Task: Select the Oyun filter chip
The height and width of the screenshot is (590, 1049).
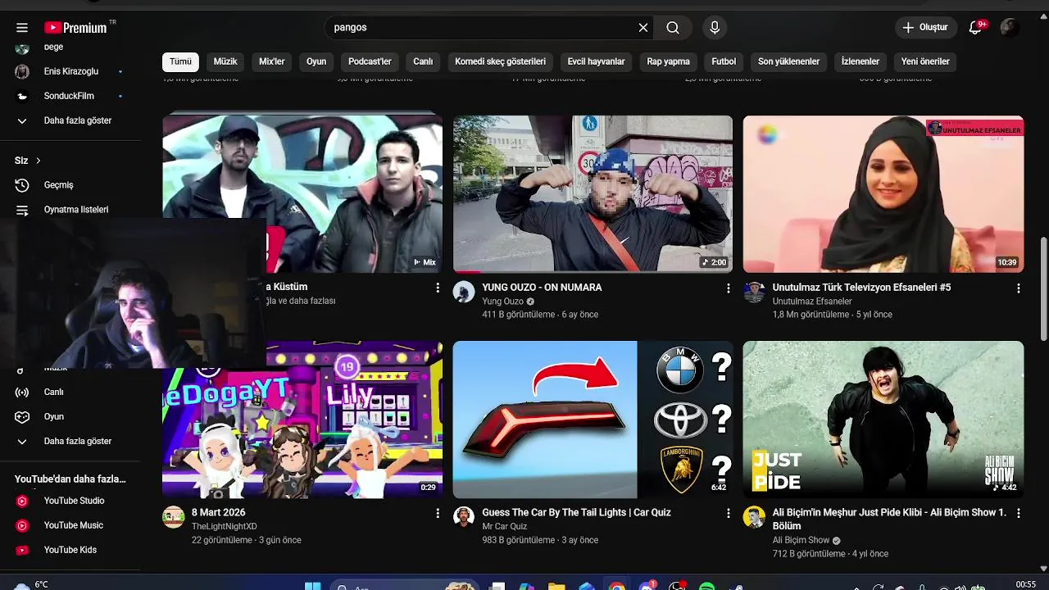Action: (316, 61)
